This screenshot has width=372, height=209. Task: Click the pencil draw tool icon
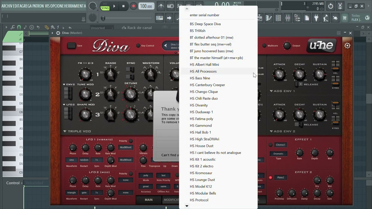click(x=46, y=27)
